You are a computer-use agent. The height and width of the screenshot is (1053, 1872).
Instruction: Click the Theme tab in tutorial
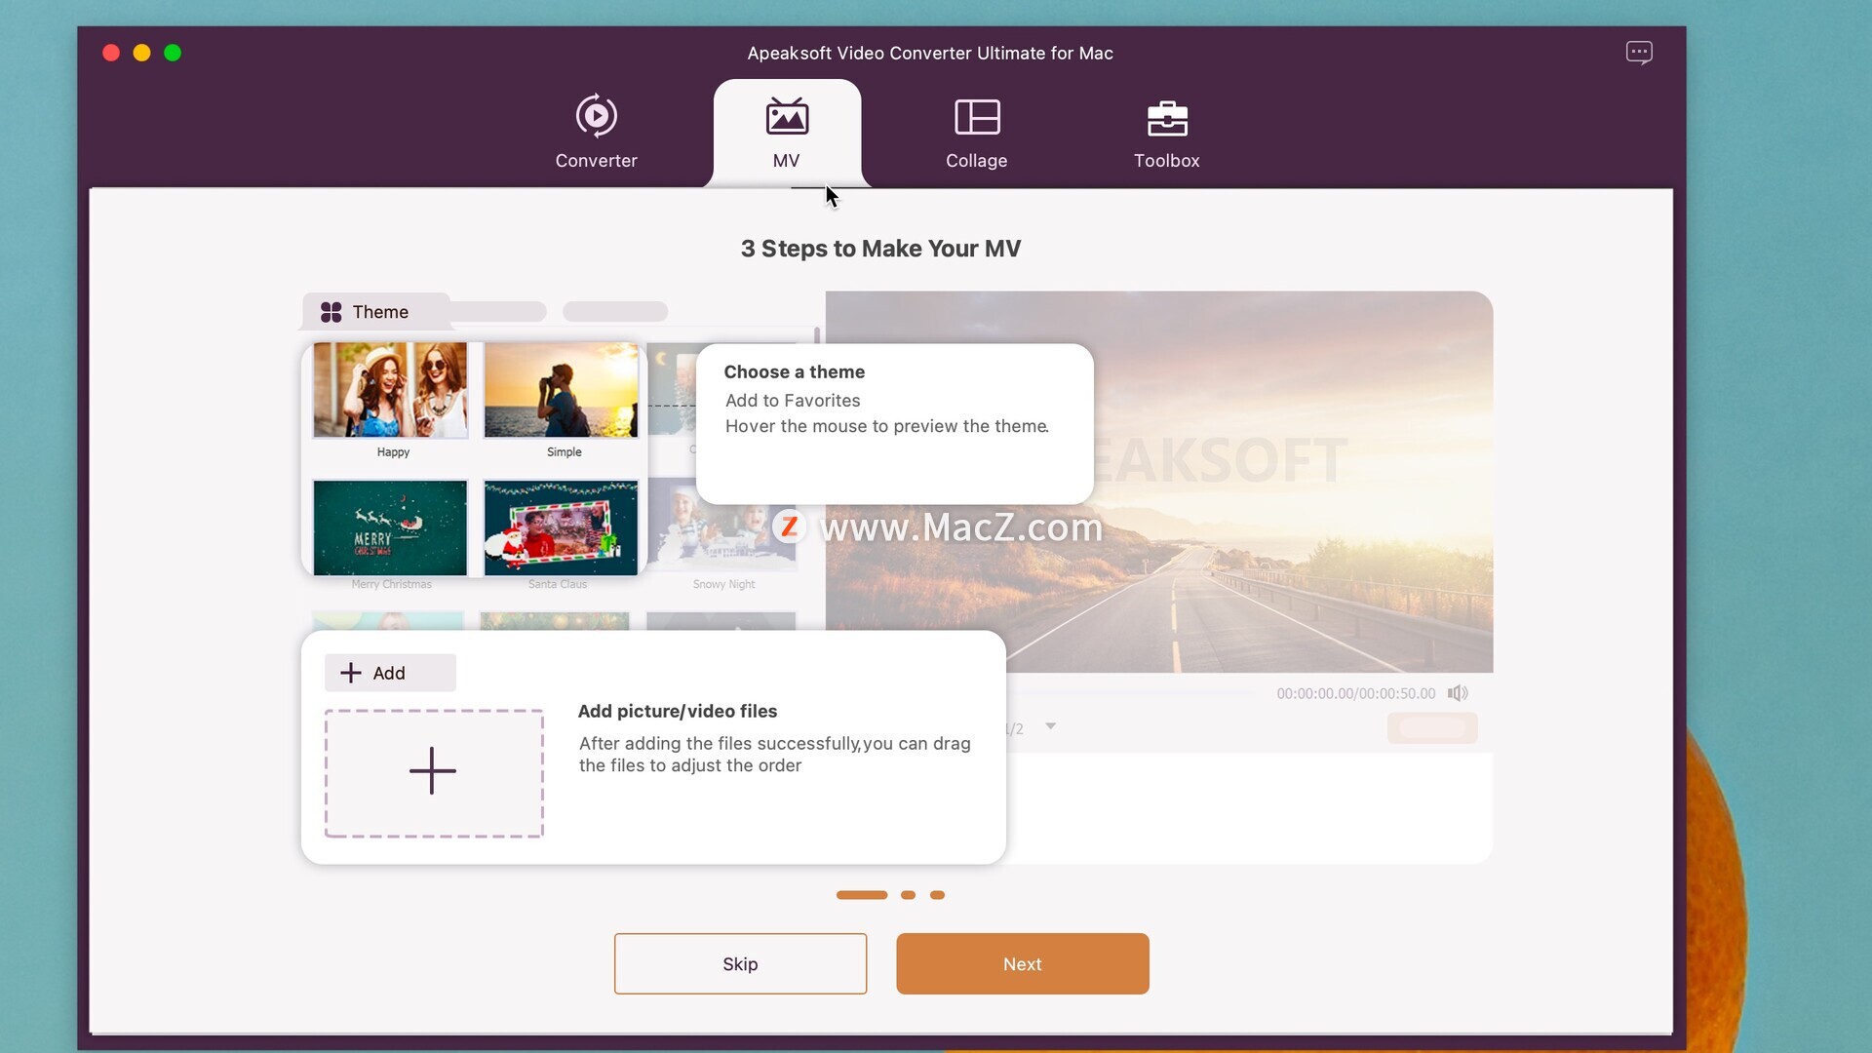375,312
